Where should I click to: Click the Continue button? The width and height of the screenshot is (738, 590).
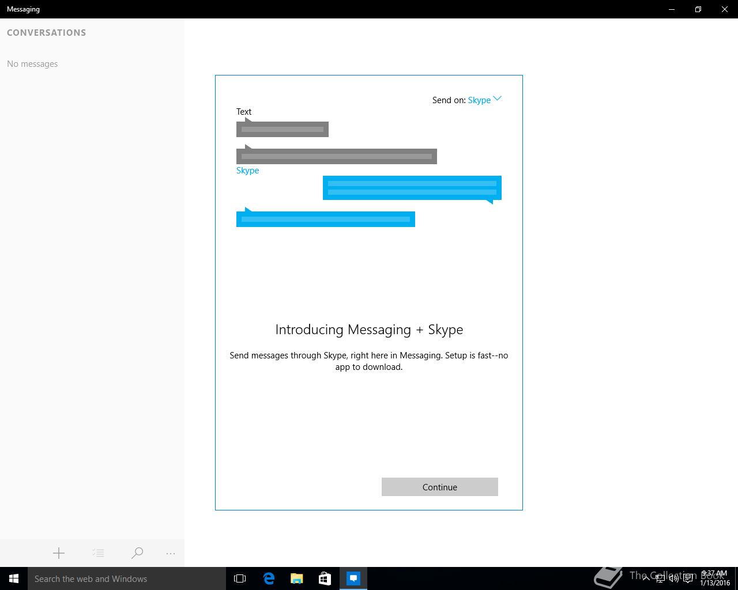coord(440,487)
